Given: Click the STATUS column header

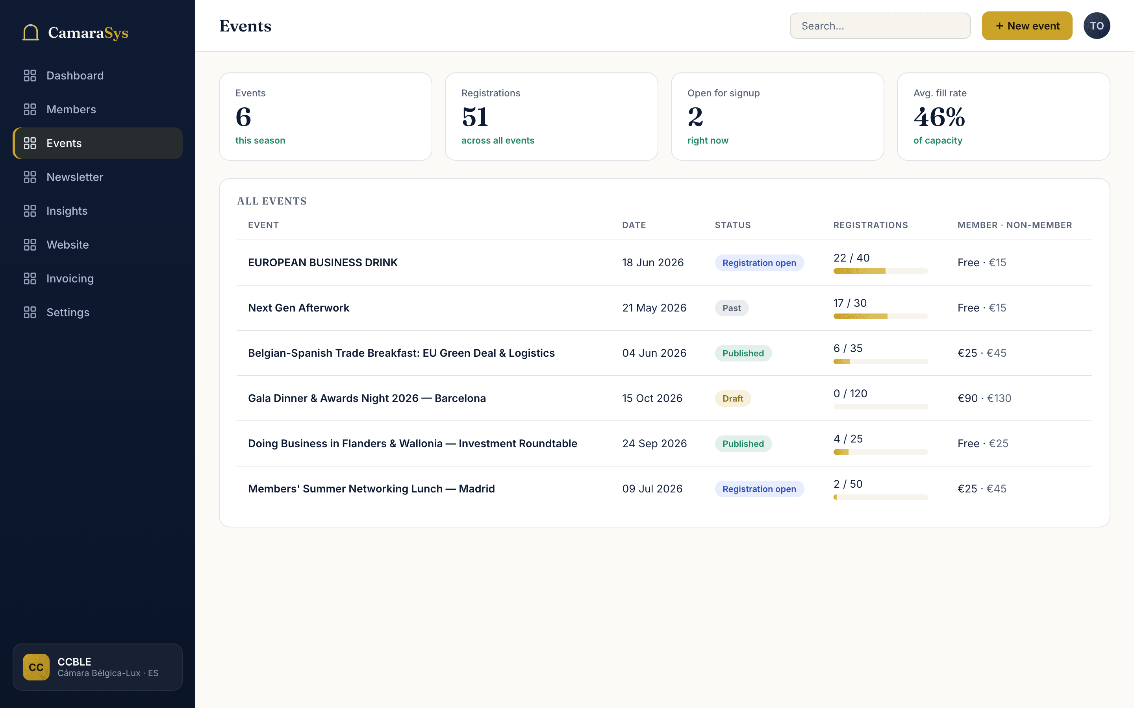Looking at the screenshot, I should [733, 225].
